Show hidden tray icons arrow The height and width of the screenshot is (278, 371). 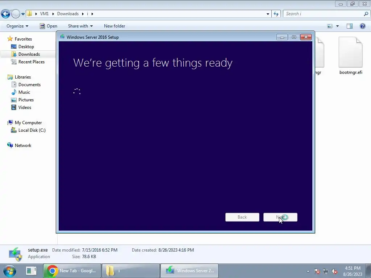coord(308,271)
